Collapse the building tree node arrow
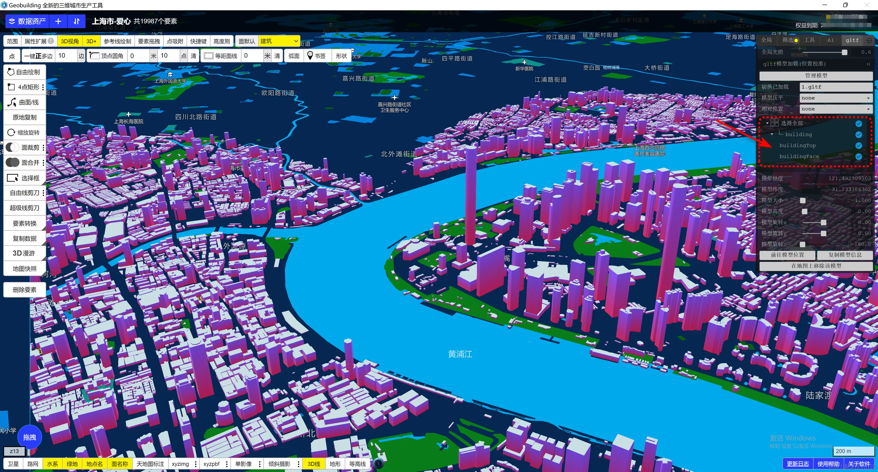This screenshot has height=472, width=878. point(772,134)
